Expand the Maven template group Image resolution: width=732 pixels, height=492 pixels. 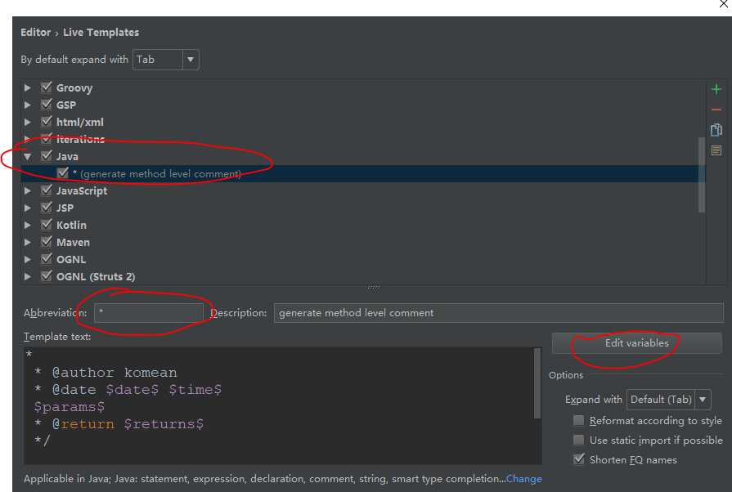point(28,242)
